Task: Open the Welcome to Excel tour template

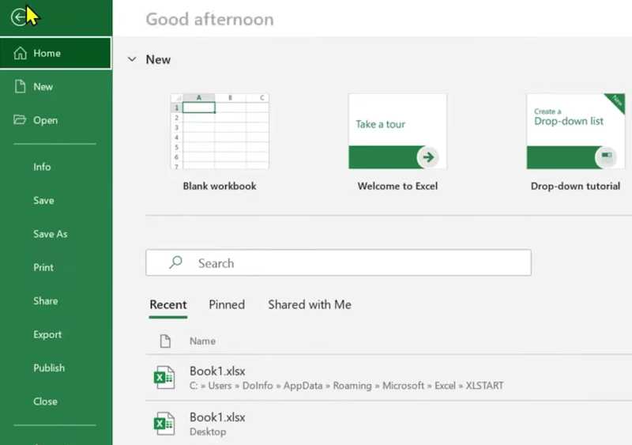Action: click(x=398, y=131)
